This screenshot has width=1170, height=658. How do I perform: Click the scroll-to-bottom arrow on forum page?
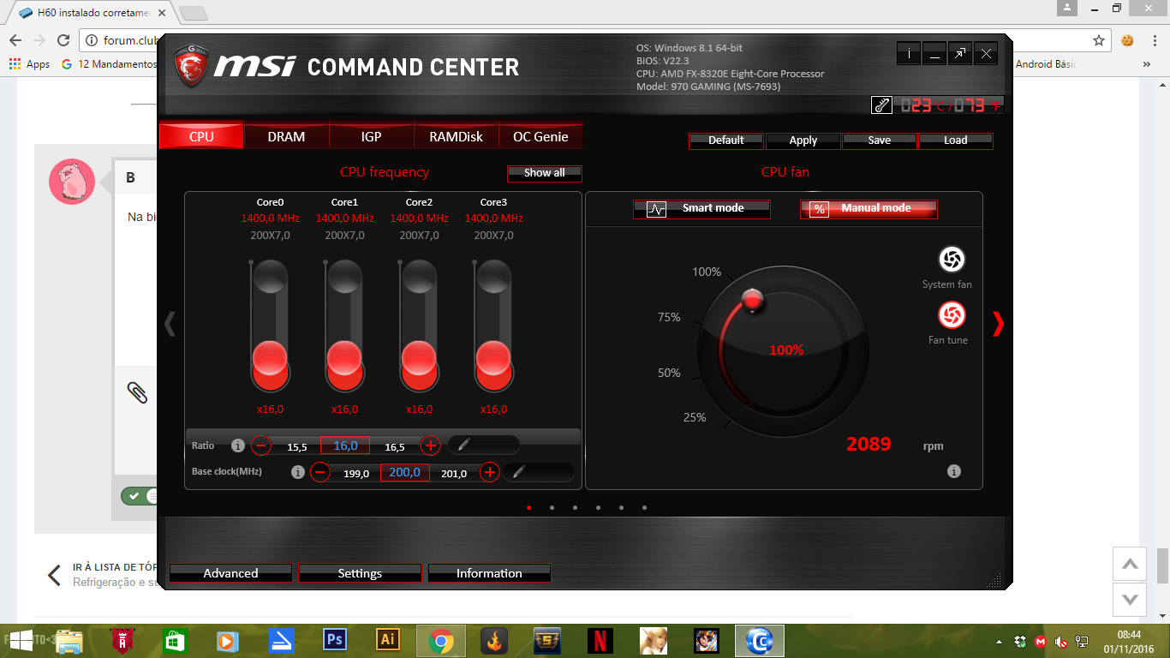click(1130, 600)
